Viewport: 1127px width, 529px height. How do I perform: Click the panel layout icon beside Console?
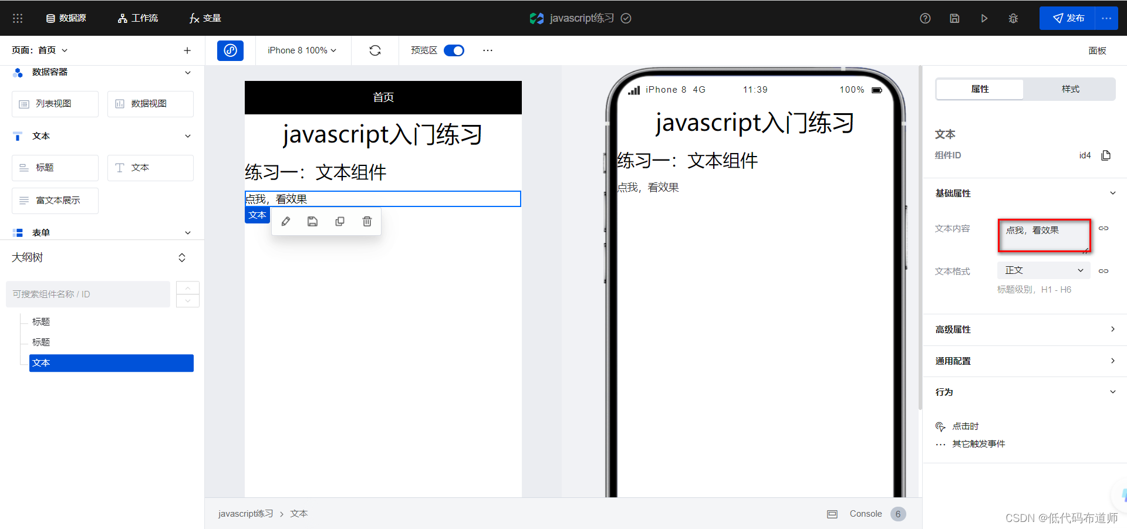click(832, 514)
